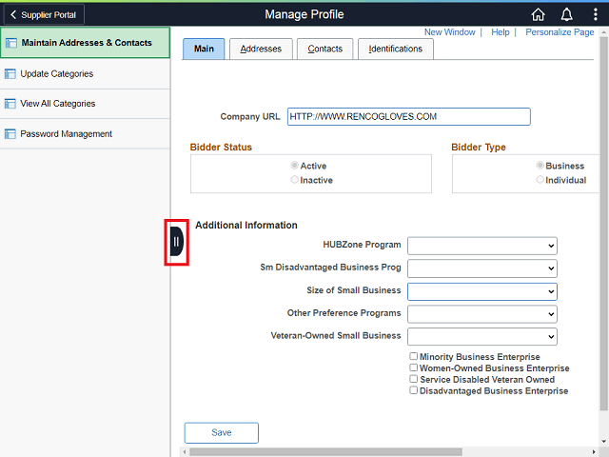Click the vertical scrollbar down arrow
The width and height of the screenshot is (609, 457).
point(603,442)
